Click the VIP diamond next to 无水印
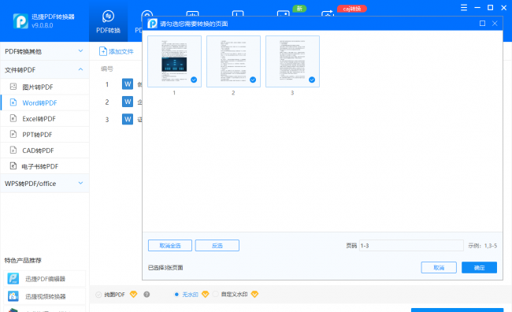This screenshot has height=312, width=512. pos(206,295)
